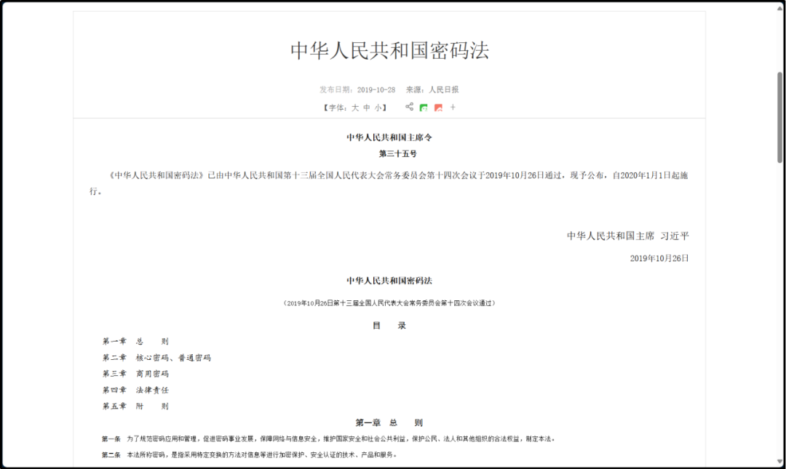
Task: Open chapter link 第一章 总则
Action: [135, 340]
